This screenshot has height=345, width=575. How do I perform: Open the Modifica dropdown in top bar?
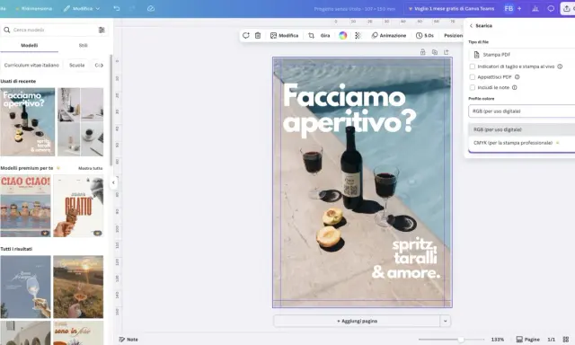click(82, 8)
